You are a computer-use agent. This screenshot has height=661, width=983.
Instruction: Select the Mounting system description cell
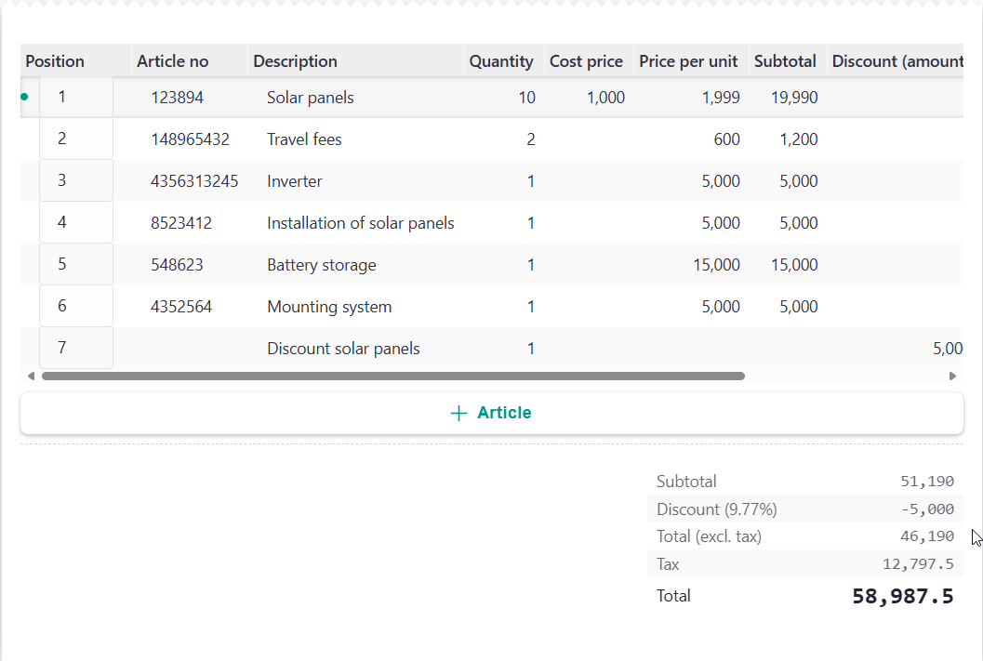329,307
